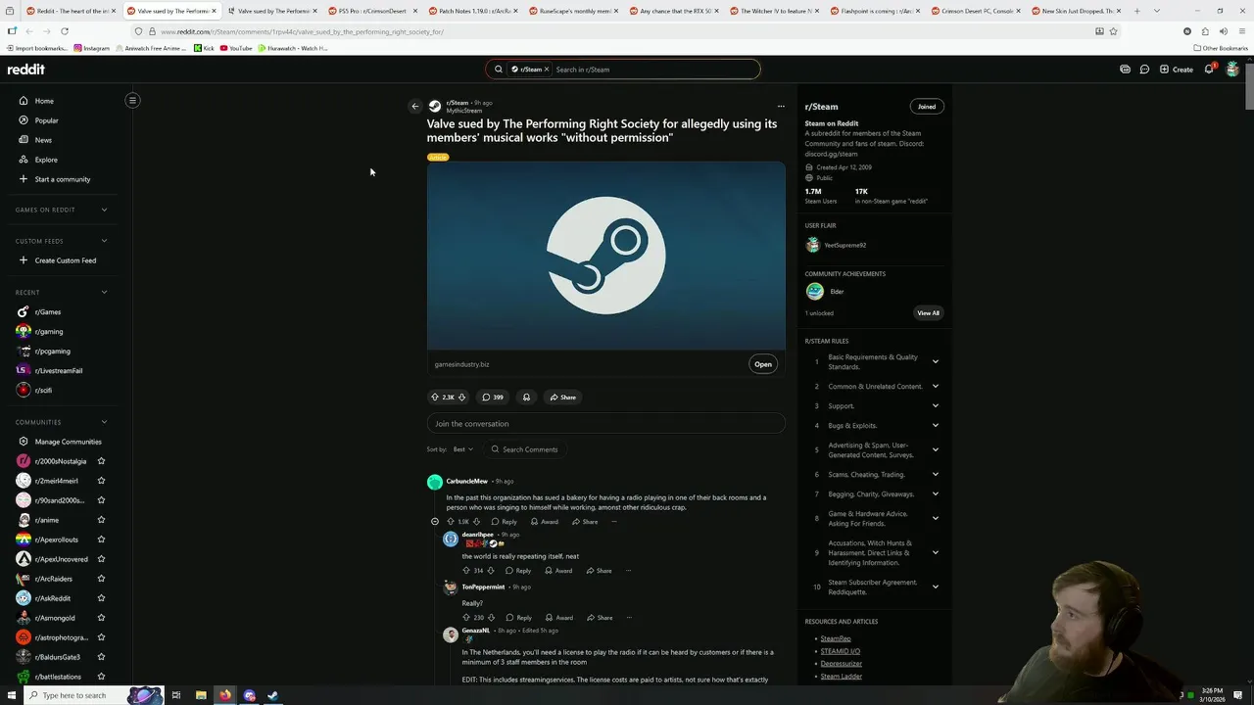This screenshot has width=1254, height=705.
Task: Collapse Games on Reddit section
Action: 104,210
